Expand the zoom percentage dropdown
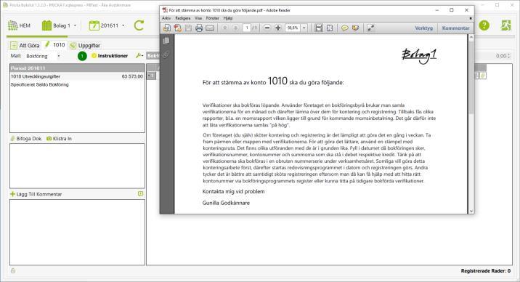 click(304, 28)
